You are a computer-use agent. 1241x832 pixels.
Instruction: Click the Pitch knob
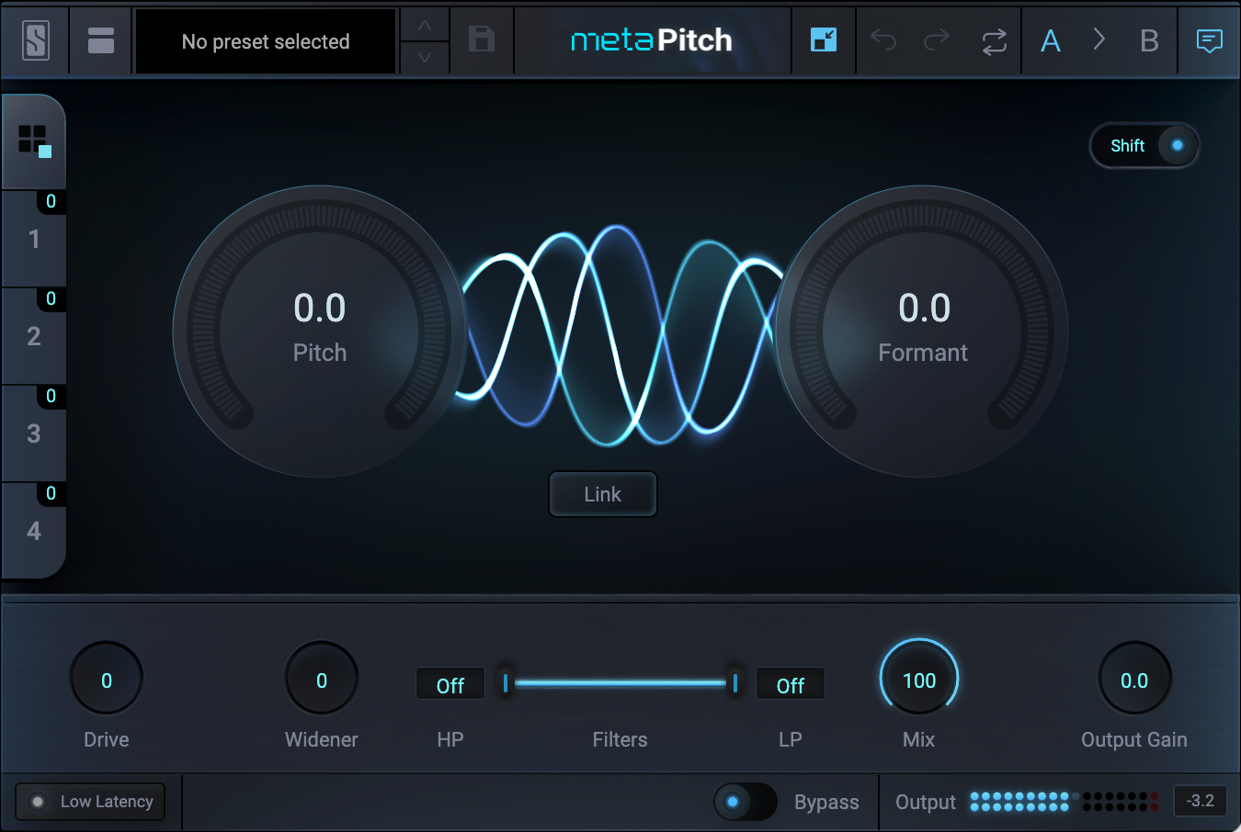319,332
